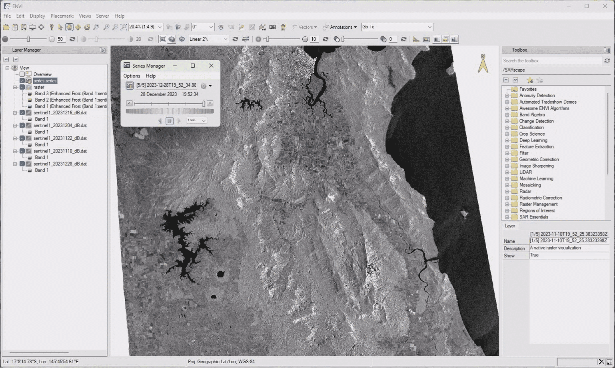Click the Zoom In magnifier icon
Viewport: 615px width, 368px height.
[106, 27]
